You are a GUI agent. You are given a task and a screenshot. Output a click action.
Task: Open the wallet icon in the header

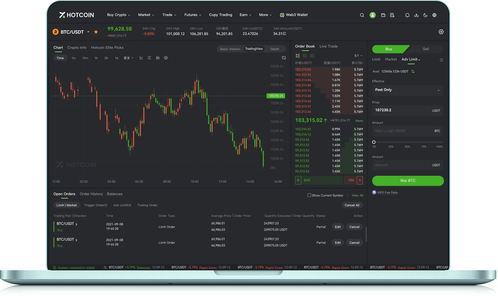point(383,15)
